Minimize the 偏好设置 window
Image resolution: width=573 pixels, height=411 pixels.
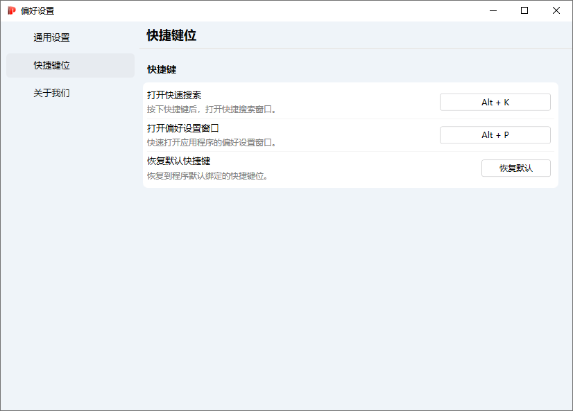(493, 10)
